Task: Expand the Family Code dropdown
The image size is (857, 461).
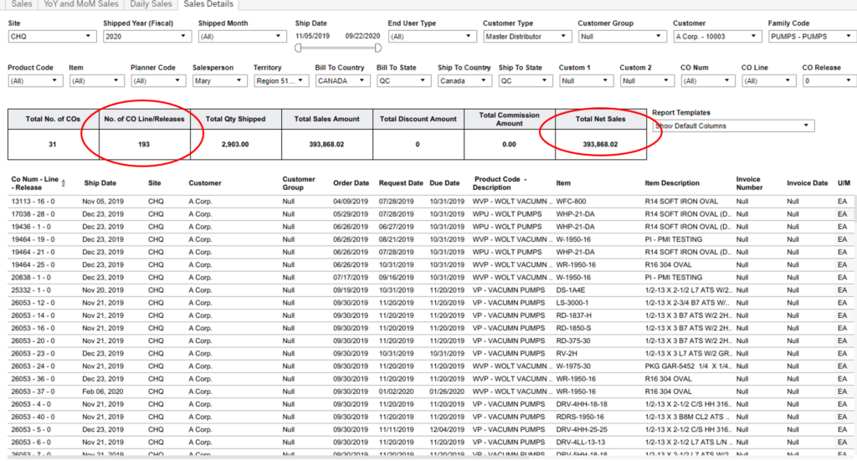Action: [812, 37]
